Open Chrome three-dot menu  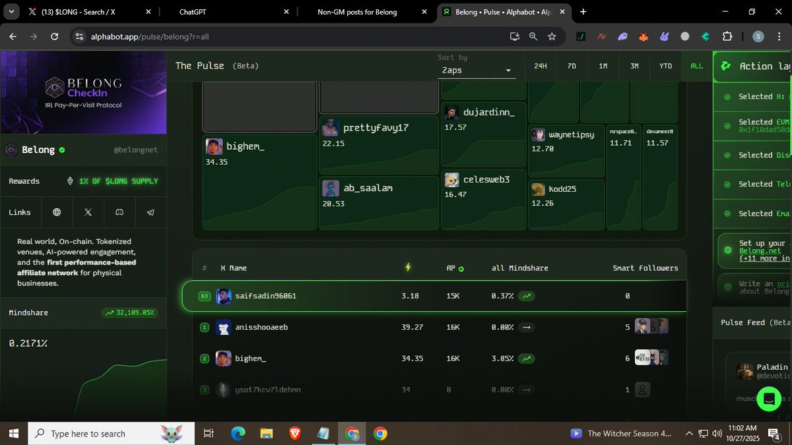(779, 37)
